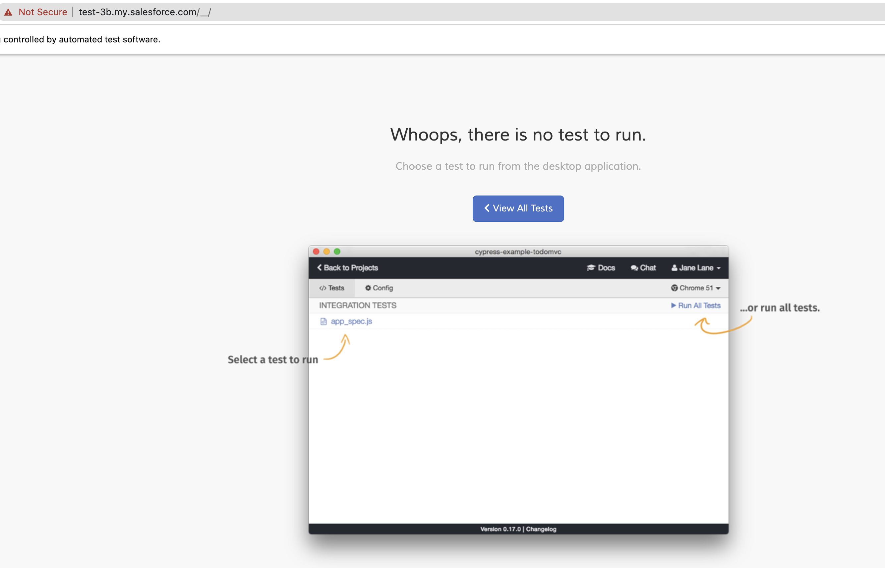This screenshot has width=885, height=568.
Task: Click the Not Secure warning triangle
Action: (x=9, y=12)
